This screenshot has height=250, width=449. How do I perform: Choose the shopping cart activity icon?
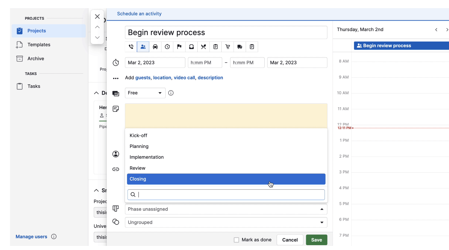point(228,47)
